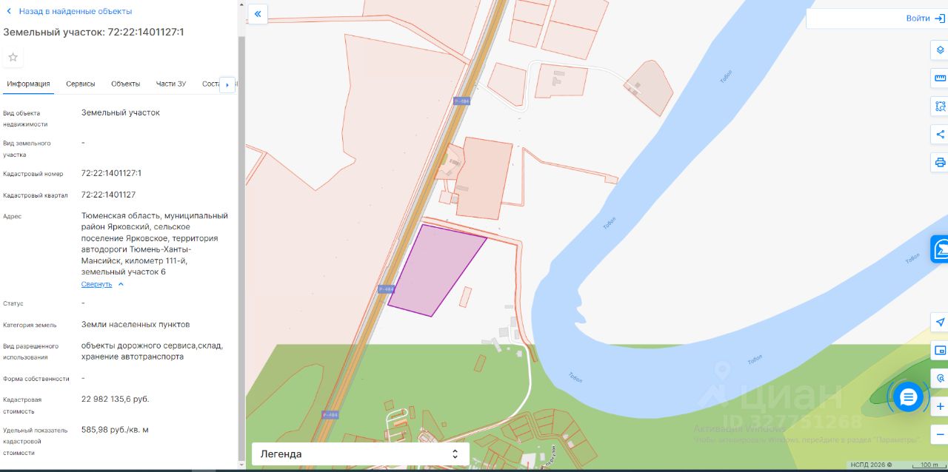Show more tabs with the right arrow

[227, 84]
